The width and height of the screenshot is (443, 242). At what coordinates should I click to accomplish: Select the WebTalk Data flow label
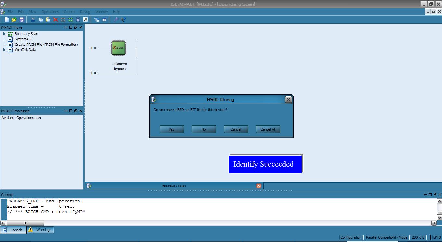pos(25,50)
